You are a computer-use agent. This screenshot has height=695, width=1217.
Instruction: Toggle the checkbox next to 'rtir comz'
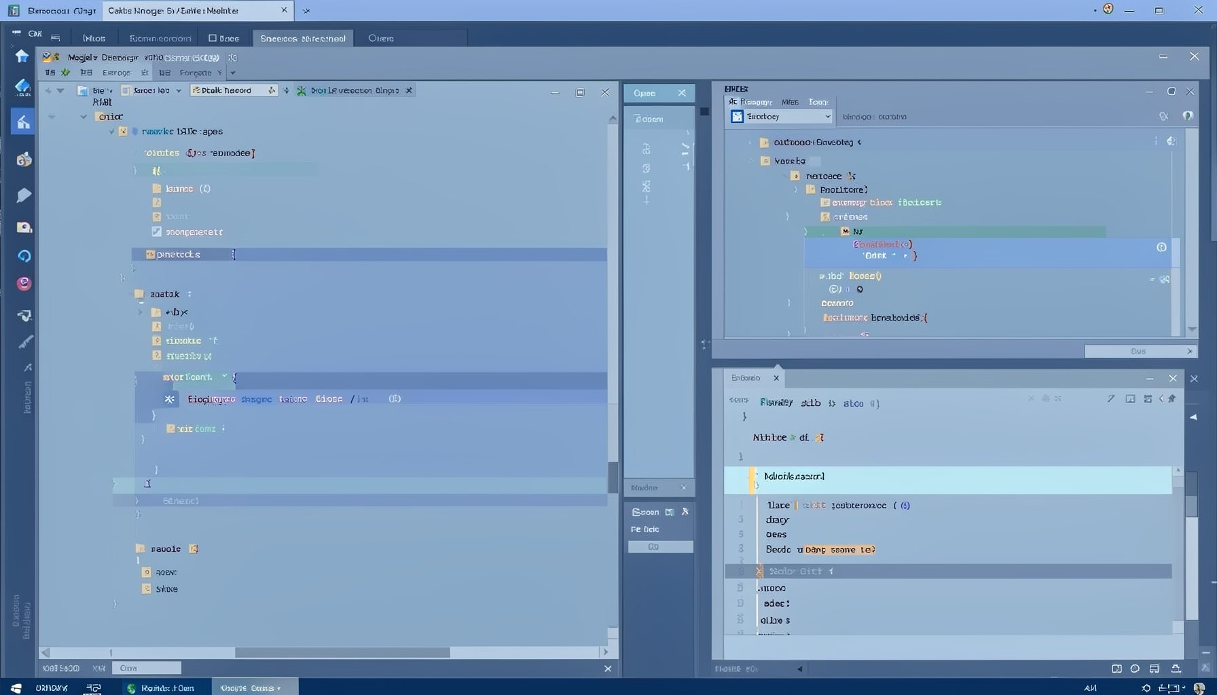(x=170, y=428)
